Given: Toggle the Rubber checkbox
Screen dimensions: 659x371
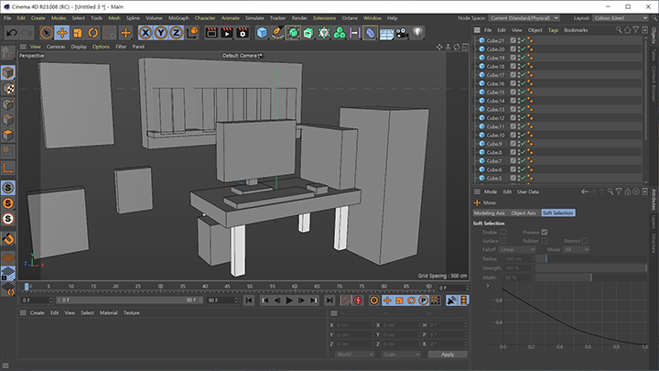Looking at the screenshot, I should 545,241.
